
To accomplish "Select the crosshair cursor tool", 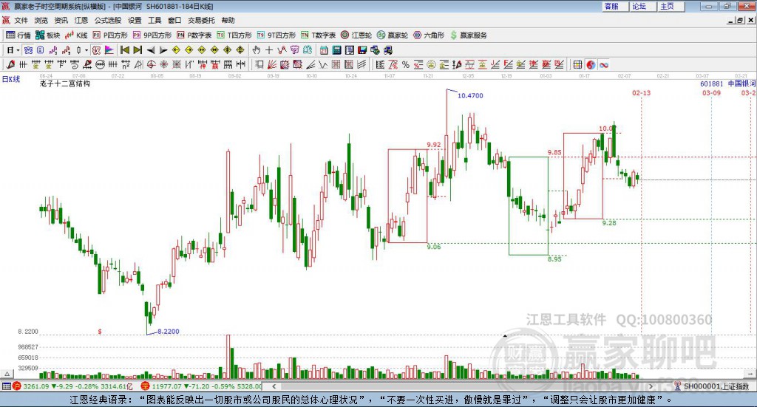I will coord(269,50).
